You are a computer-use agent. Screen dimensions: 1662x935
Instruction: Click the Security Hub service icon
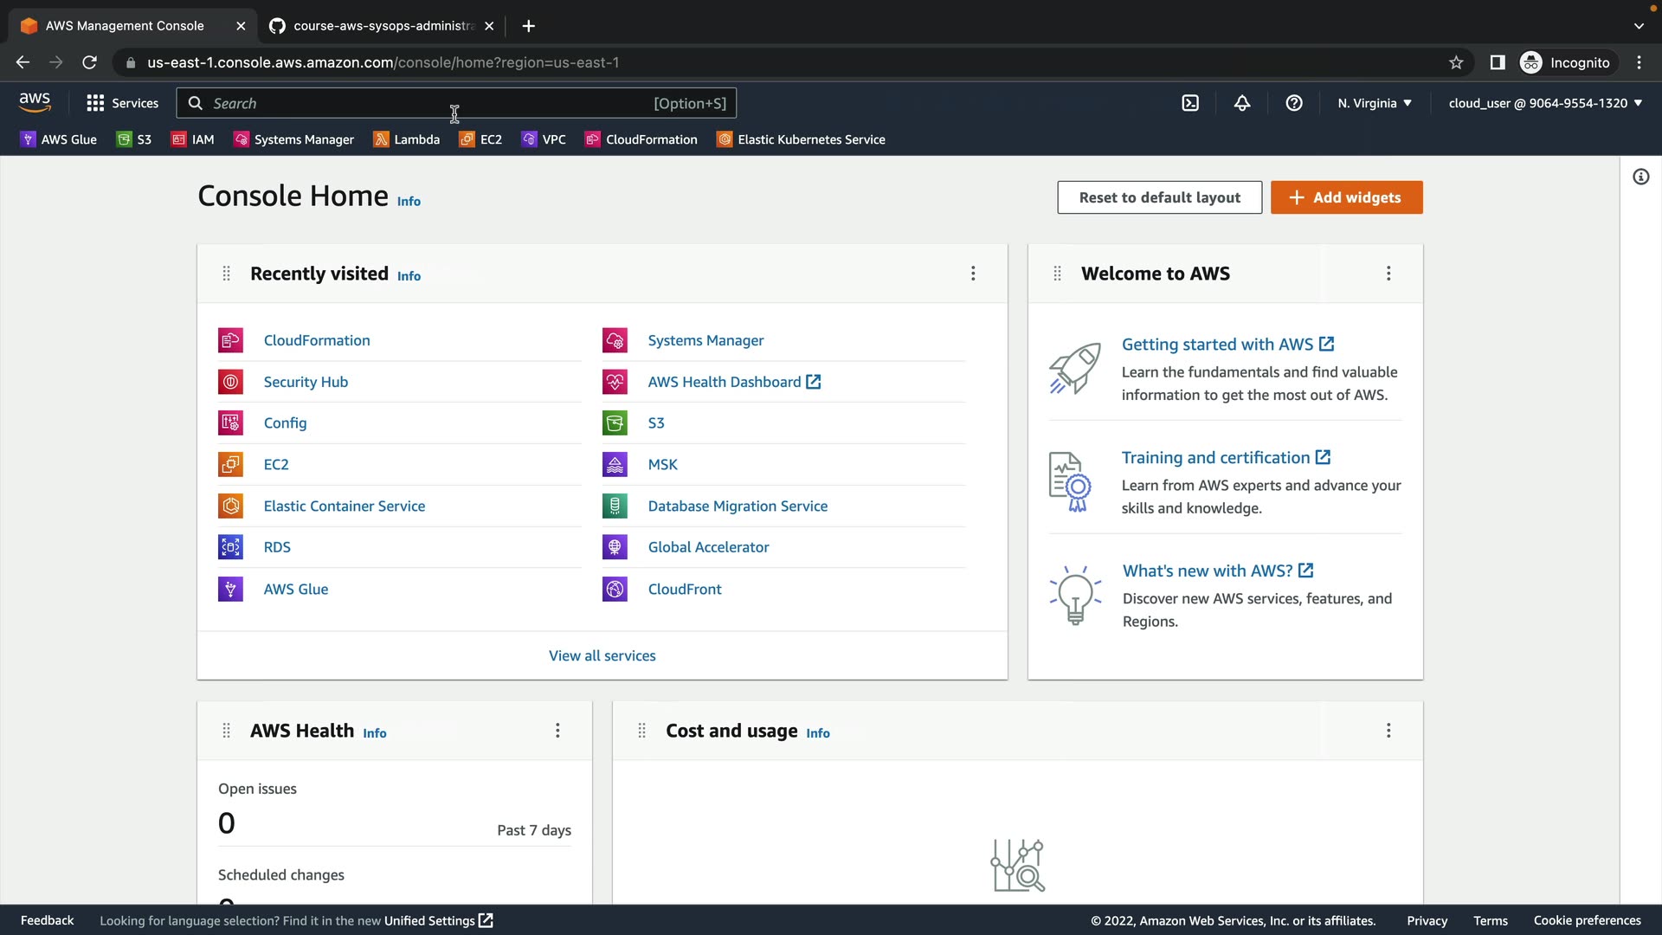[x=230, y=382]
